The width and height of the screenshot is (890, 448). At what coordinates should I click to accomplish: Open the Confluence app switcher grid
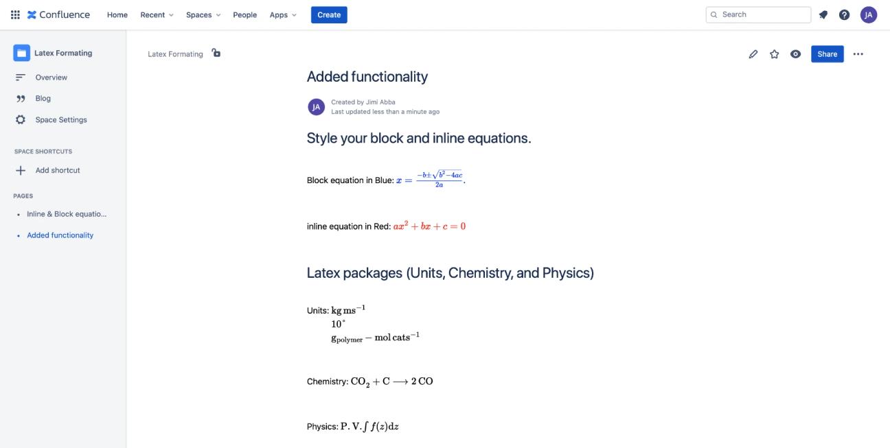pos(15,14)
